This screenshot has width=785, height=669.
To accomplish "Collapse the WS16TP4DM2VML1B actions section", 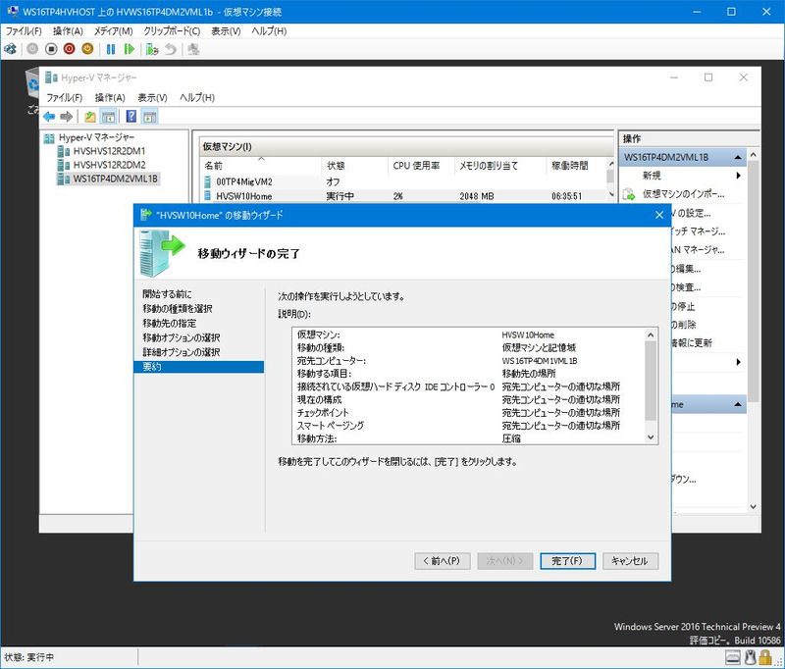I will coord(738,158).
